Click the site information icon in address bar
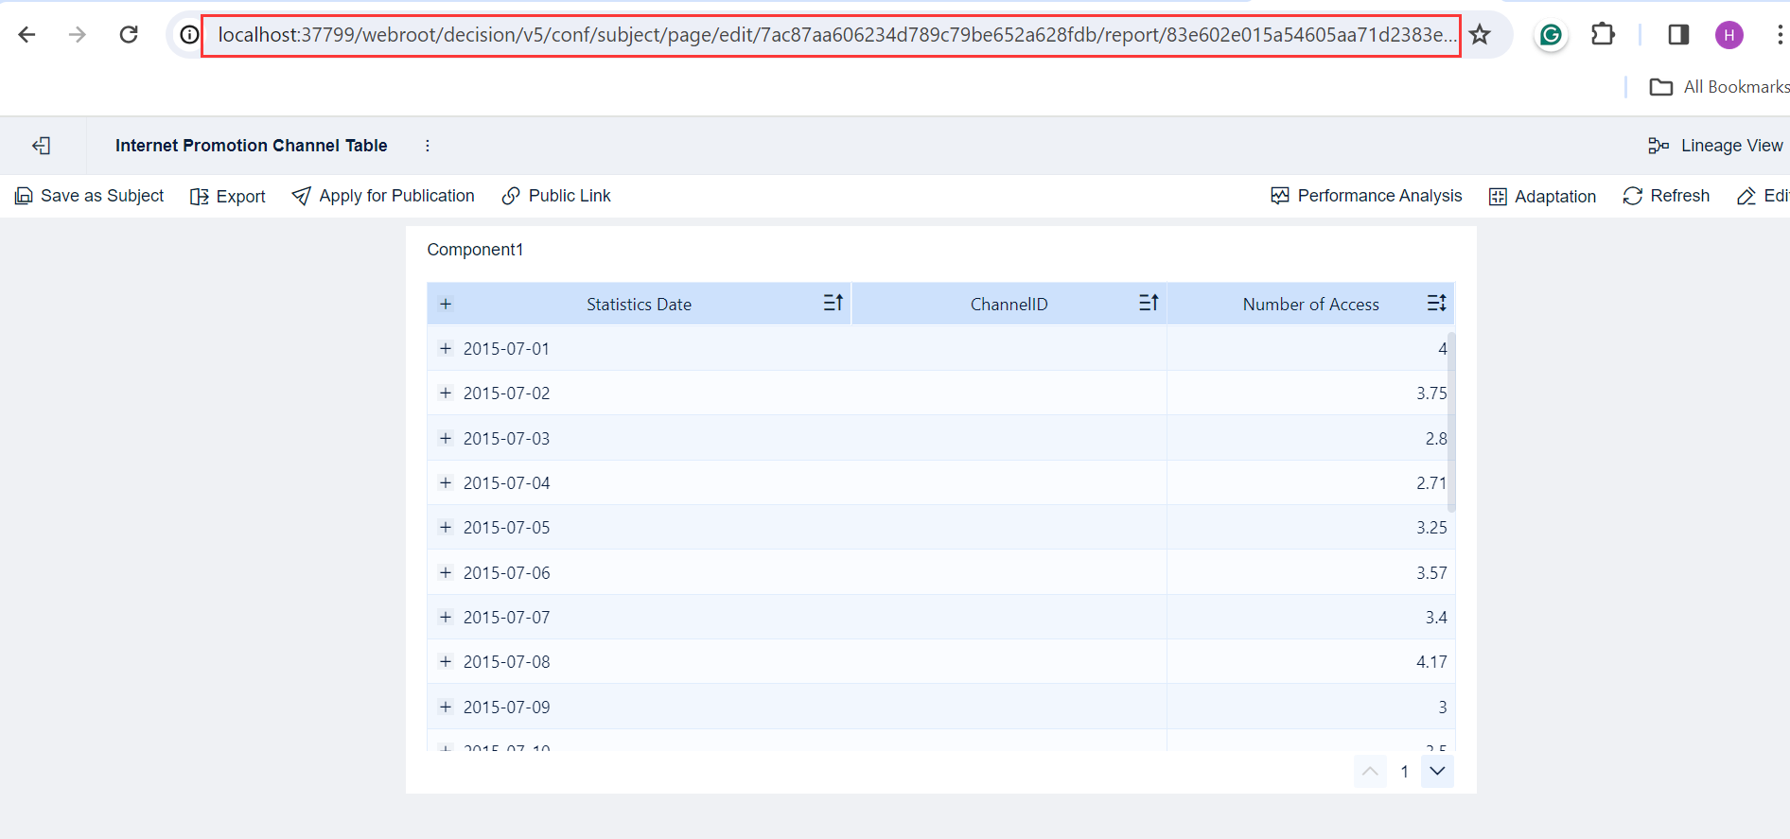The image size is (1790, 839). [x=189, y=35]
